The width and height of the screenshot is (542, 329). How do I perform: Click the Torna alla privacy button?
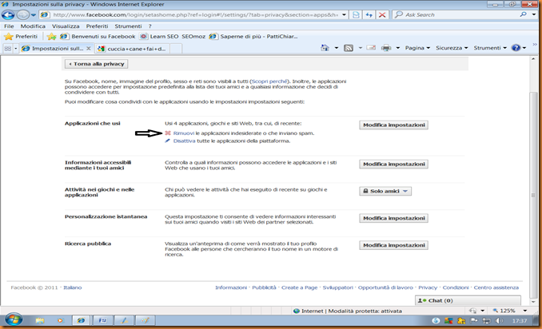click(x=97, y=64)
